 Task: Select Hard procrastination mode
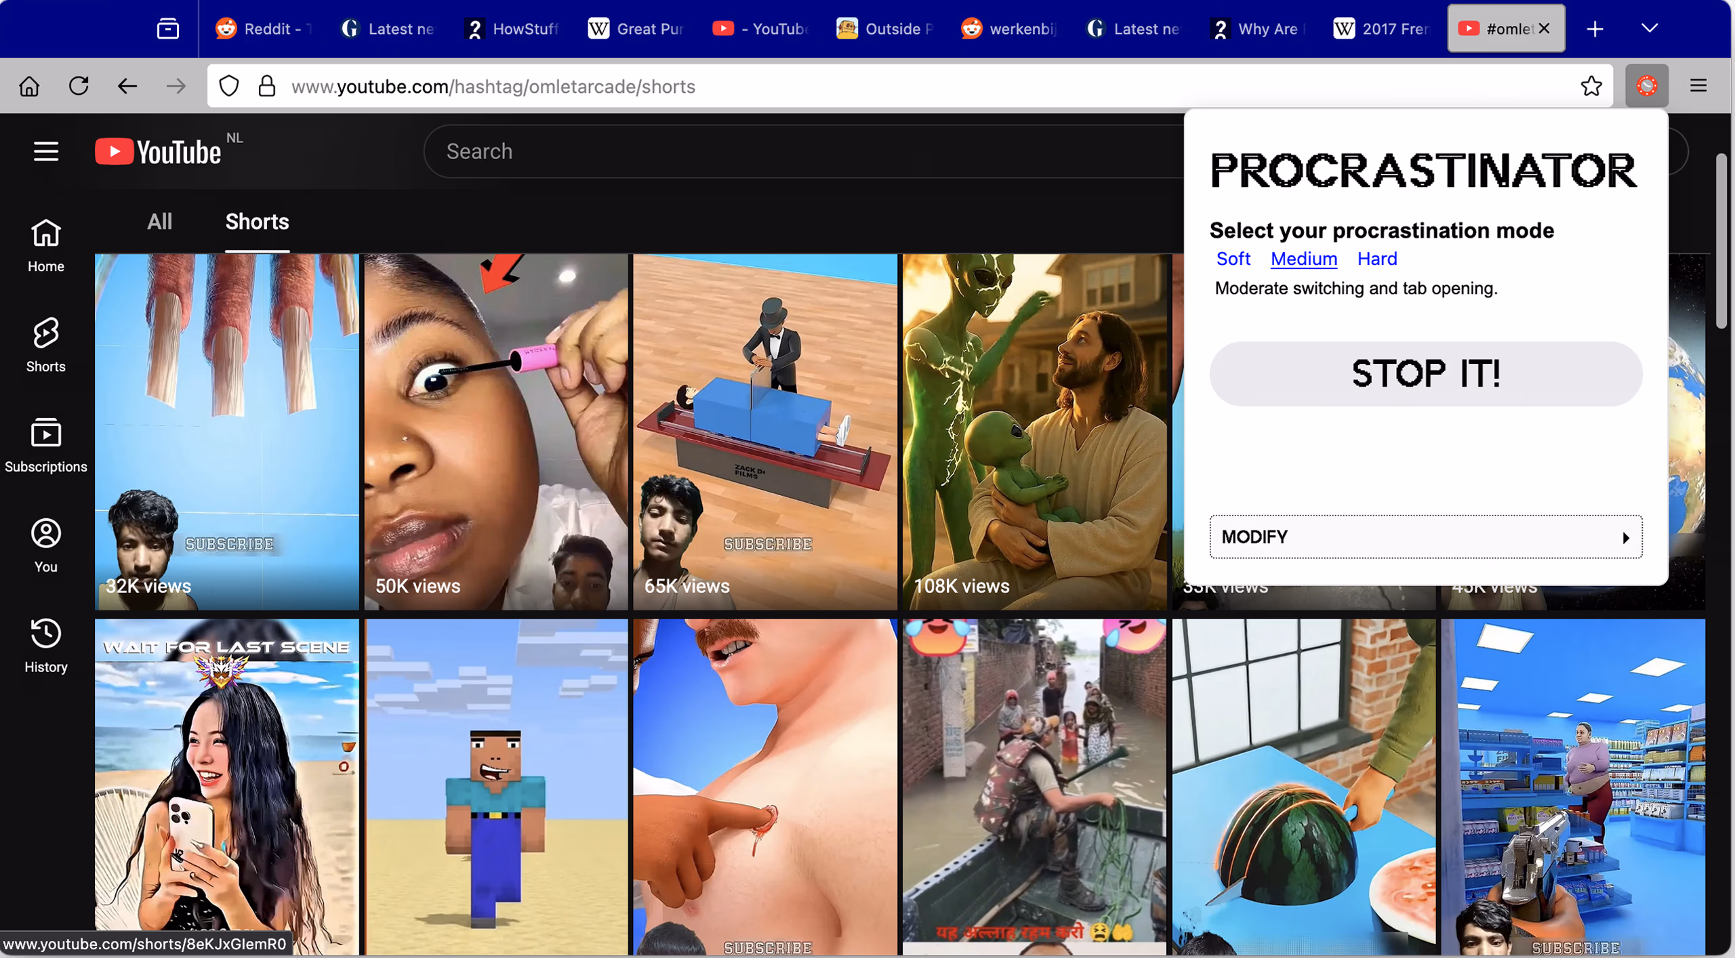1376,259
